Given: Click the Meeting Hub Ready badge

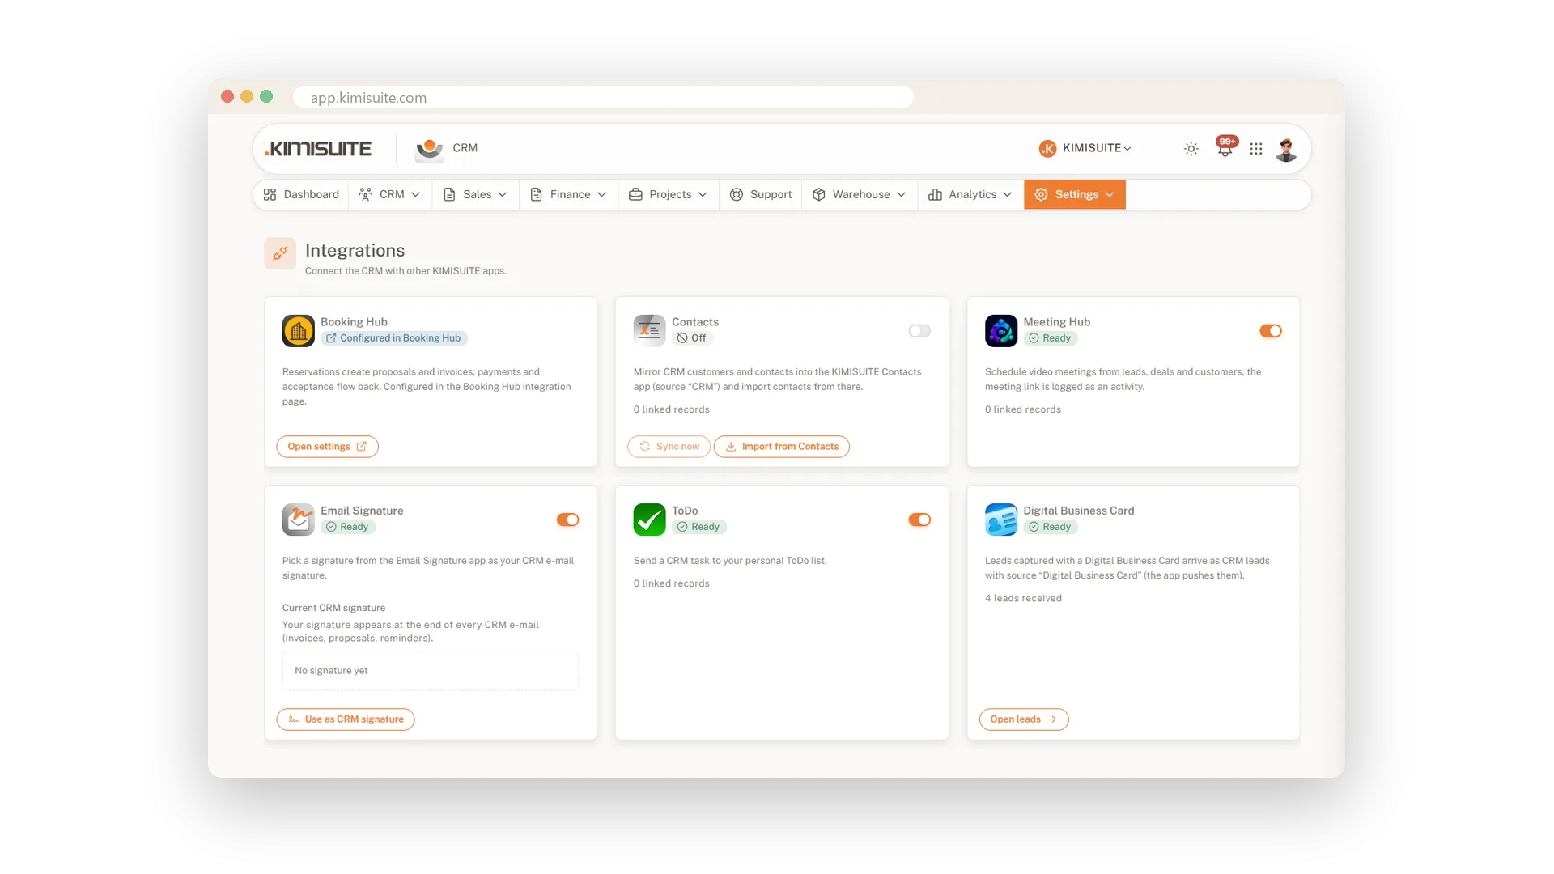Looking at the screenshot, I should 1051,338.
